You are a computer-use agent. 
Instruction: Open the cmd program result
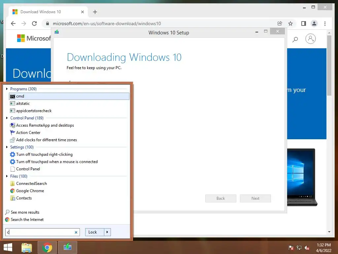pyautogui.click(x=69, y=96)
